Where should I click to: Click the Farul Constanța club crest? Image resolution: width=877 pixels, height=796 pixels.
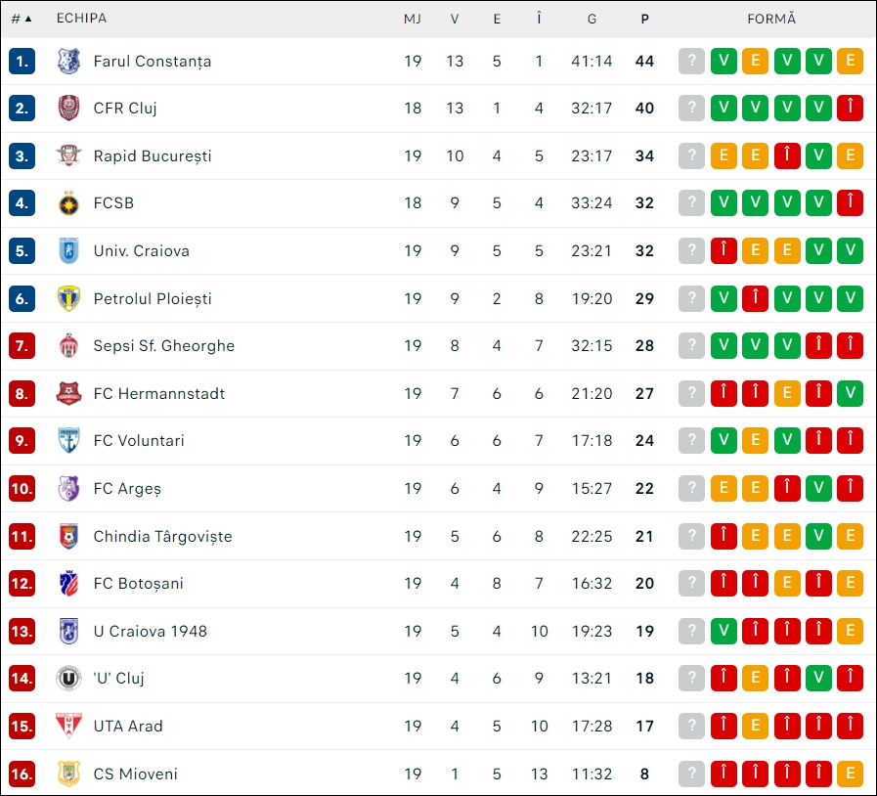(68, 61)
